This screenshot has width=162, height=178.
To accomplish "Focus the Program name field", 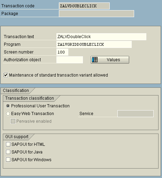I will [94, 44].
